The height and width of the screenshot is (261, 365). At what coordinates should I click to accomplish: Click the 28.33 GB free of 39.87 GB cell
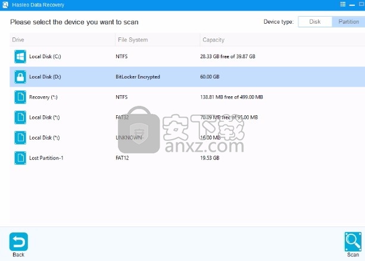[227, 56]
